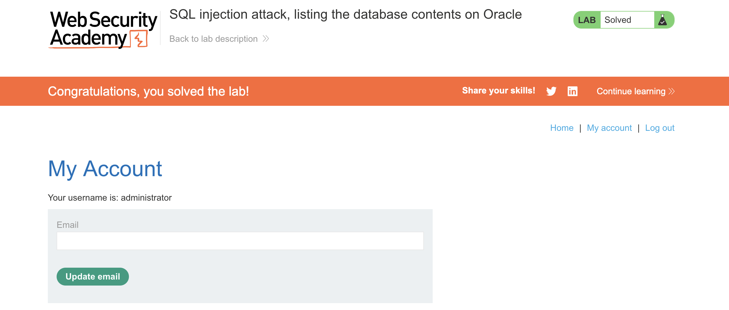729x310 pixels.
Task: Click the Congratulations solved banner message
Action: 148,91
